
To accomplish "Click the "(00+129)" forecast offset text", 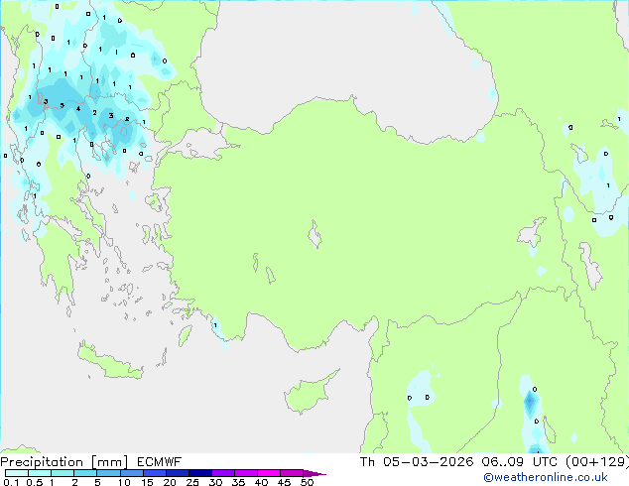I will (597, 462).
